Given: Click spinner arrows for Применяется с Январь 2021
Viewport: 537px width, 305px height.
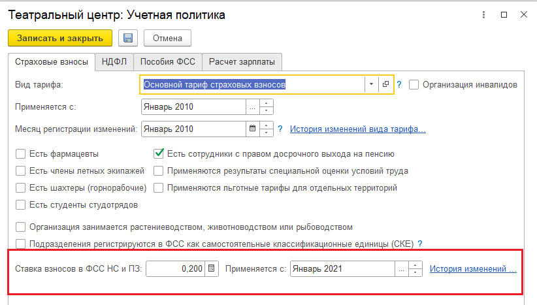Looking at the screenshot, I should pyautogui.click(x=415, y=268).
